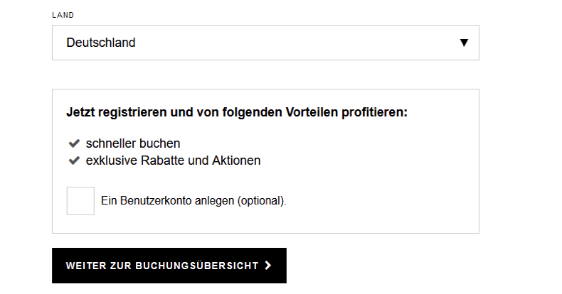The height and width of the screenshot is (294, 562).
Task: Click the right chevron icon on the black button
Action: [x=268, y=266]
